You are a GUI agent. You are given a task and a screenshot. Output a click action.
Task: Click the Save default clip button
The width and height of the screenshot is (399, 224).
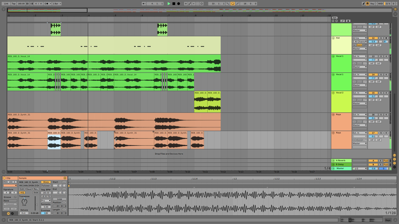29,189
